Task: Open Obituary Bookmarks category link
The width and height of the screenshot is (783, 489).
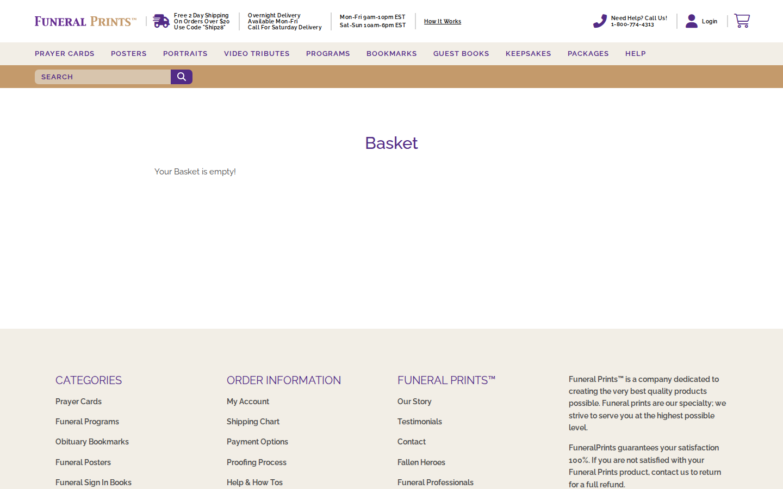Action: point(92,442)
